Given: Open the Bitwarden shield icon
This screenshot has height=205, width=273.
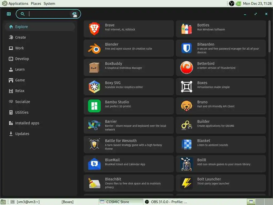Looking at the screenshot, I should click(x=186, y=48).
